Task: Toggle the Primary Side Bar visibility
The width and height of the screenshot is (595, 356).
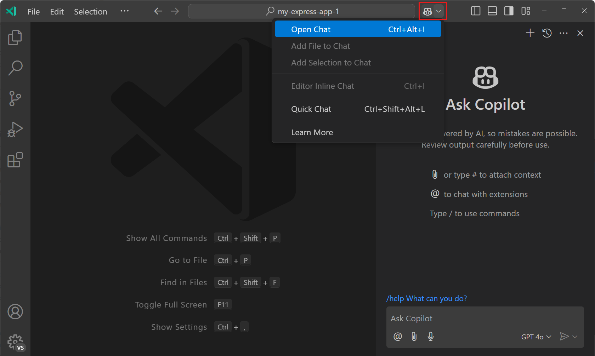Action: click(475, 11)
